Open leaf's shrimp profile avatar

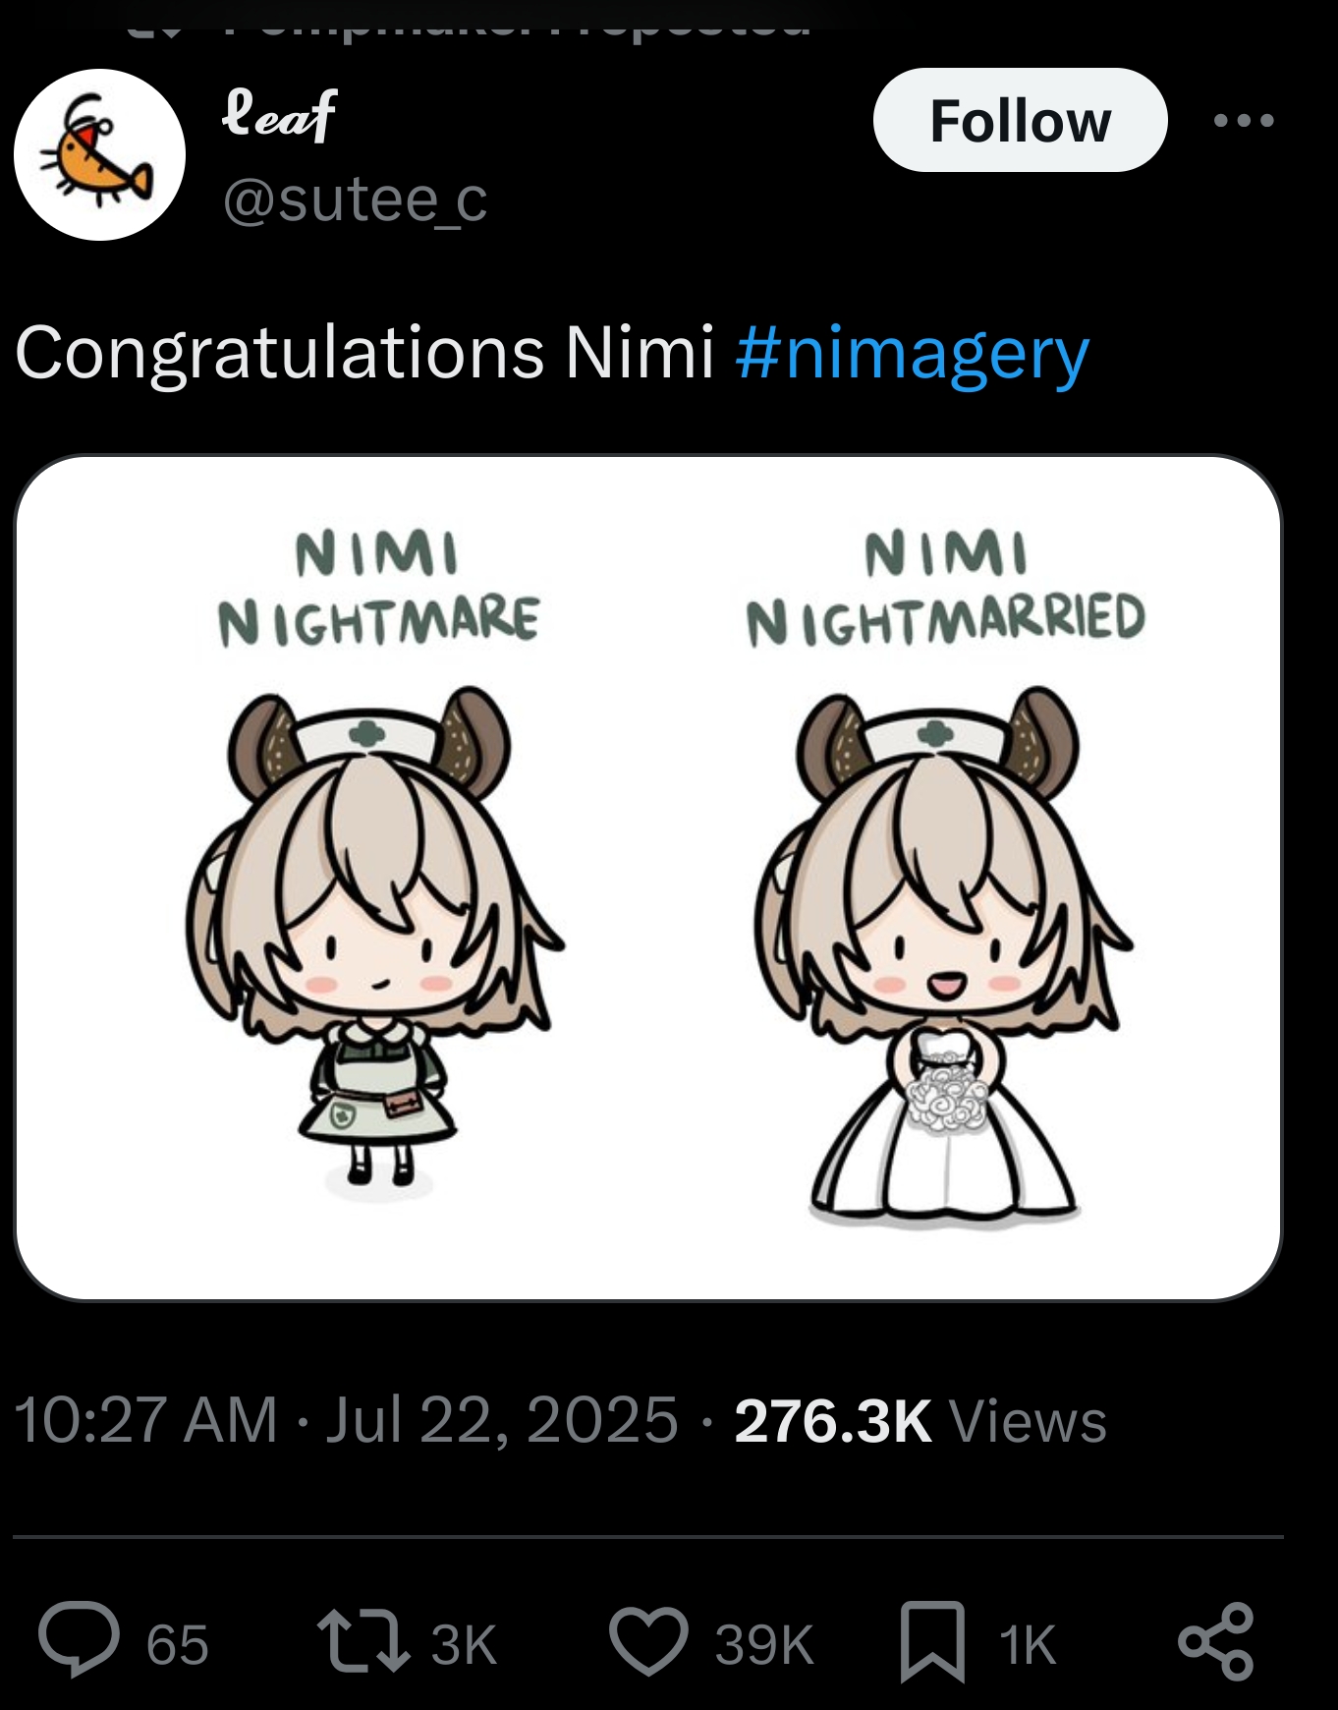(99, 154)
